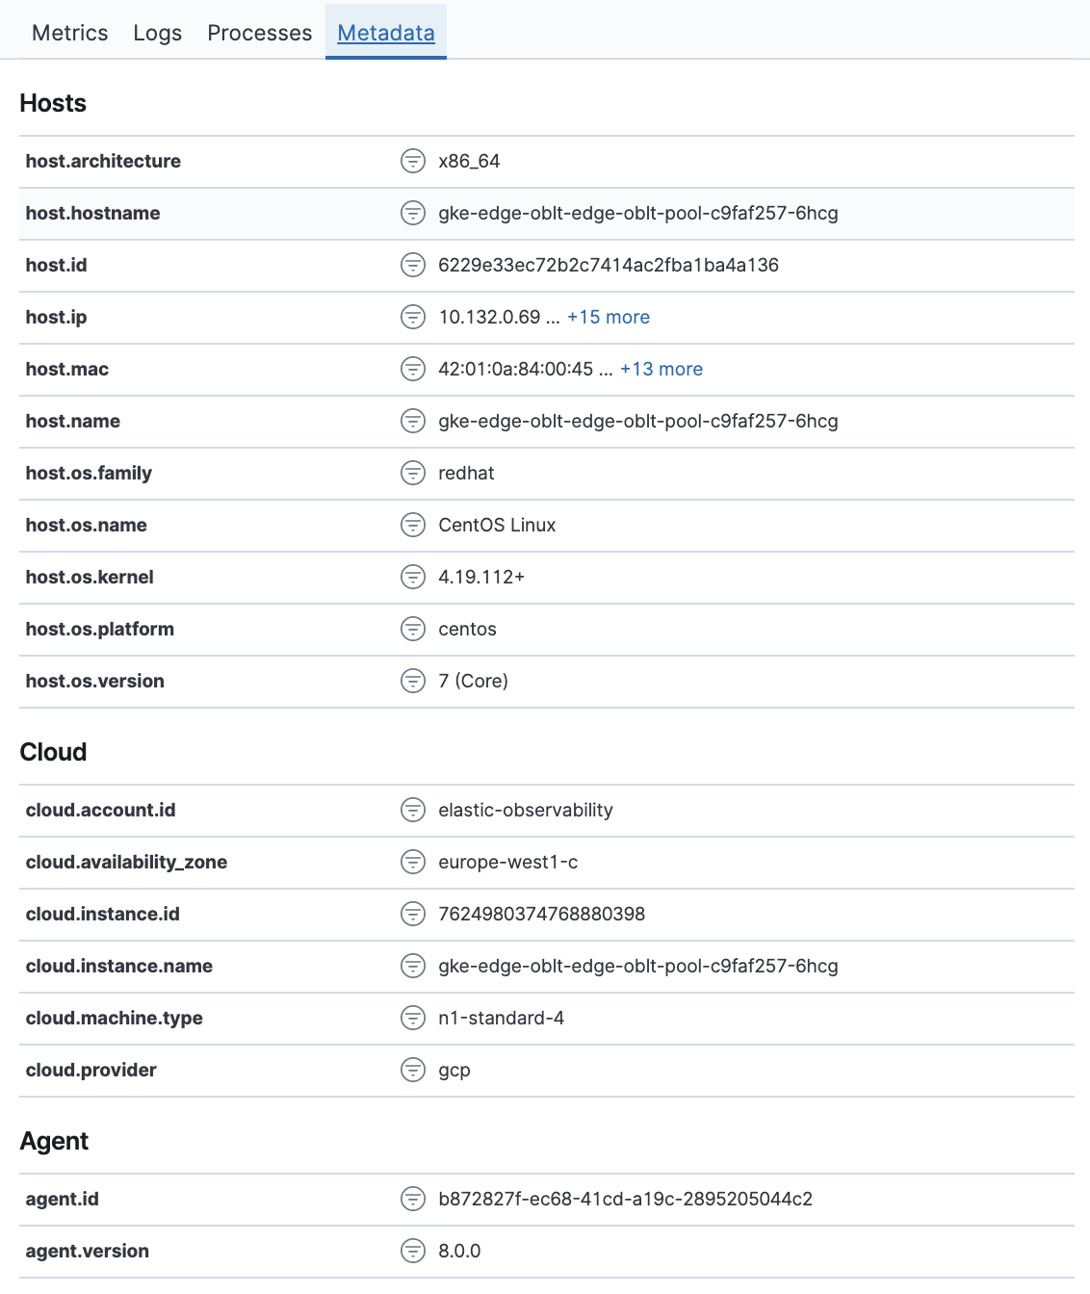Filter by the cloud.availability_zone value
1090x1294 pixels.
pyautogui.click(x=414, y=862)
